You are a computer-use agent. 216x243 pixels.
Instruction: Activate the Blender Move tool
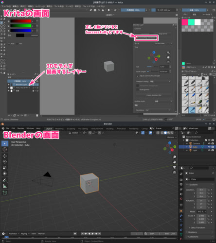point(5,156)
